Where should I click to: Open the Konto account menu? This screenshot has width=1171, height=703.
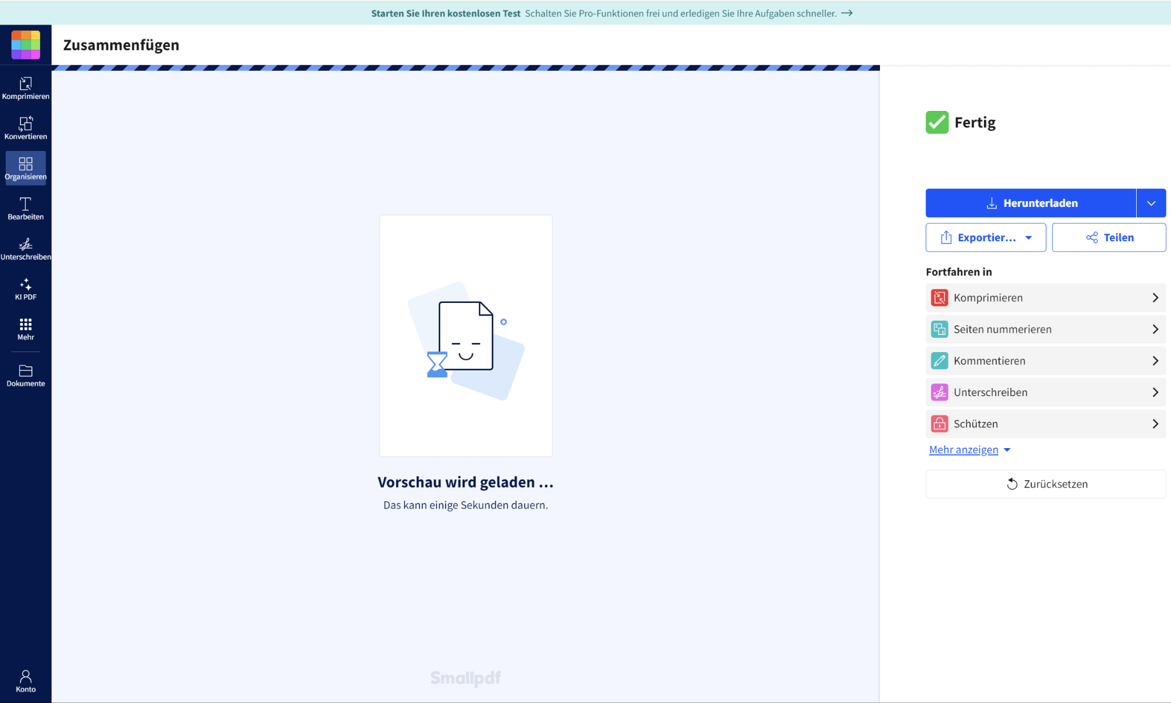(x=25, y=681)
